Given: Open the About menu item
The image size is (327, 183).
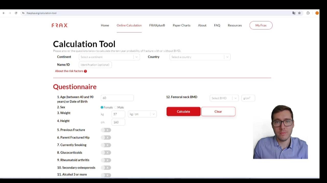Looking at the screenshot, I should (202, 25).
